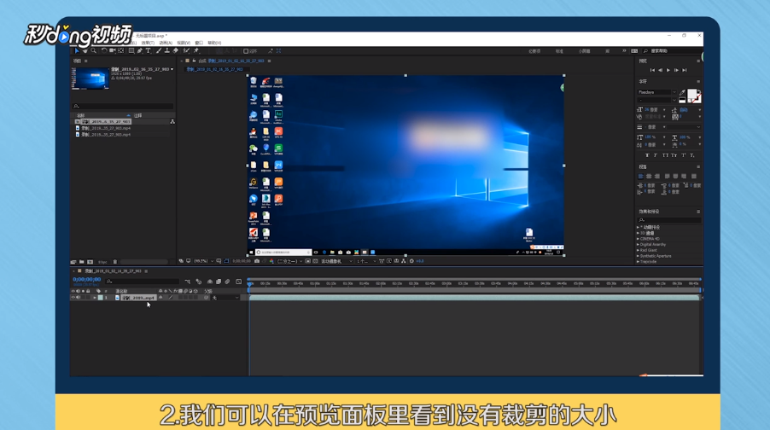This screenshot has width=770, height=430.
Task: Select the Clone Stamp tool
Action: tap(167, 50)
